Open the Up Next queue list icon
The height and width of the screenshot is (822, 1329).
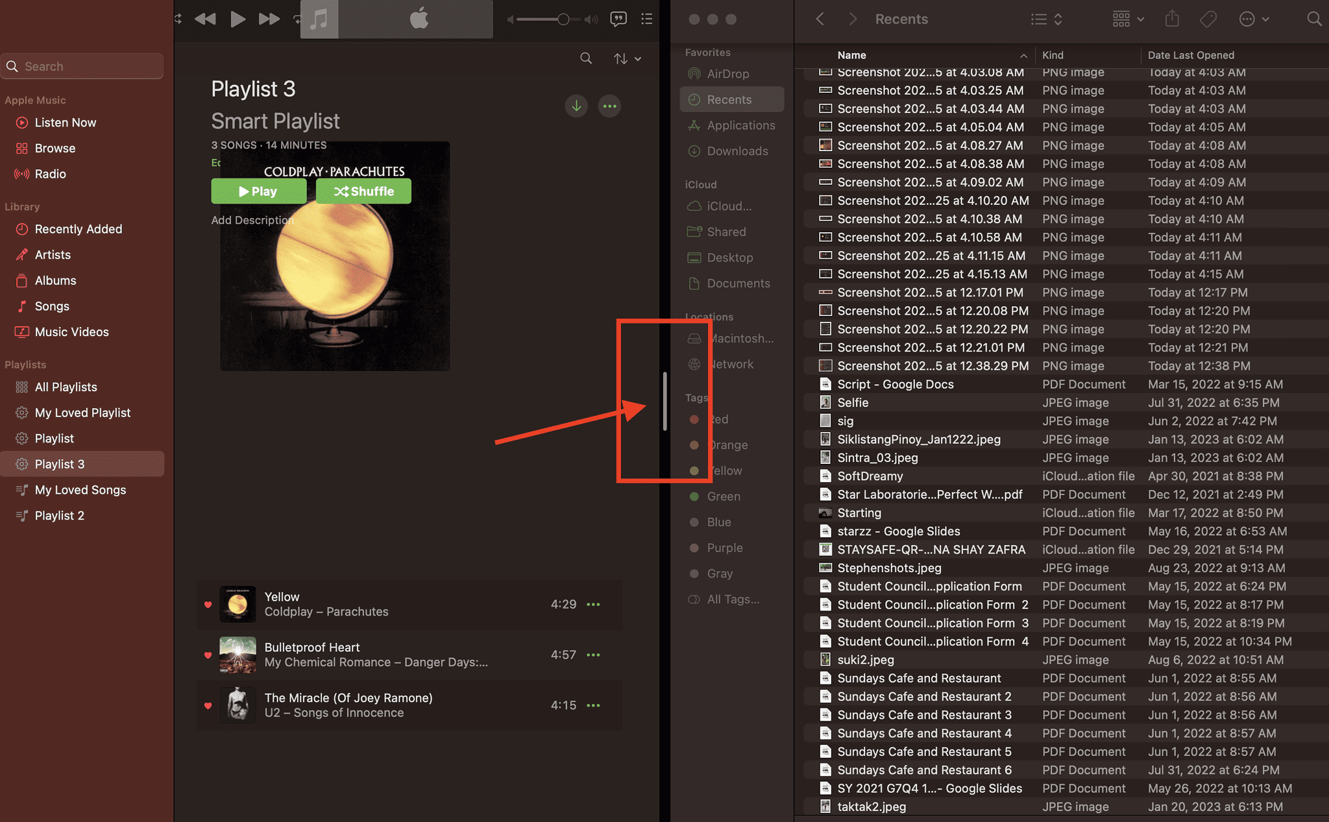646,19
